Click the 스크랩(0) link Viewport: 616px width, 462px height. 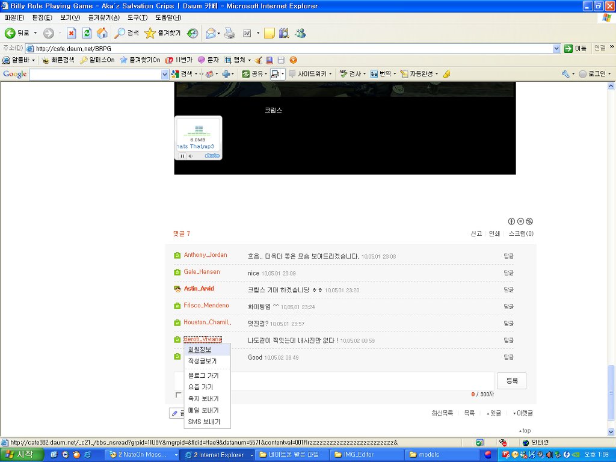521,234
